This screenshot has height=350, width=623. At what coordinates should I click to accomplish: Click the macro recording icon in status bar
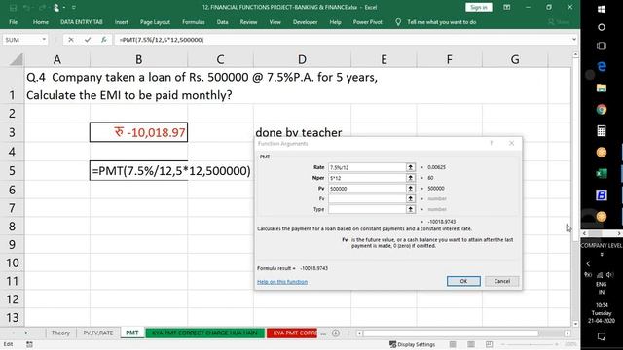click(29, 344)
